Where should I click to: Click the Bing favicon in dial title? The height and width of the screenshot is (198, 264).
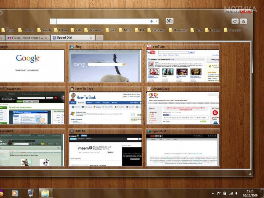coord(72,47)
